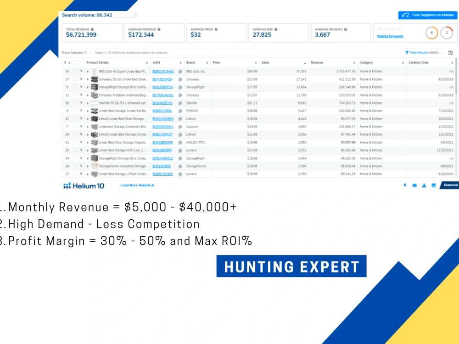Open the column settings table icon
This screenshot has width=459, height=344.
click(451, 53)
